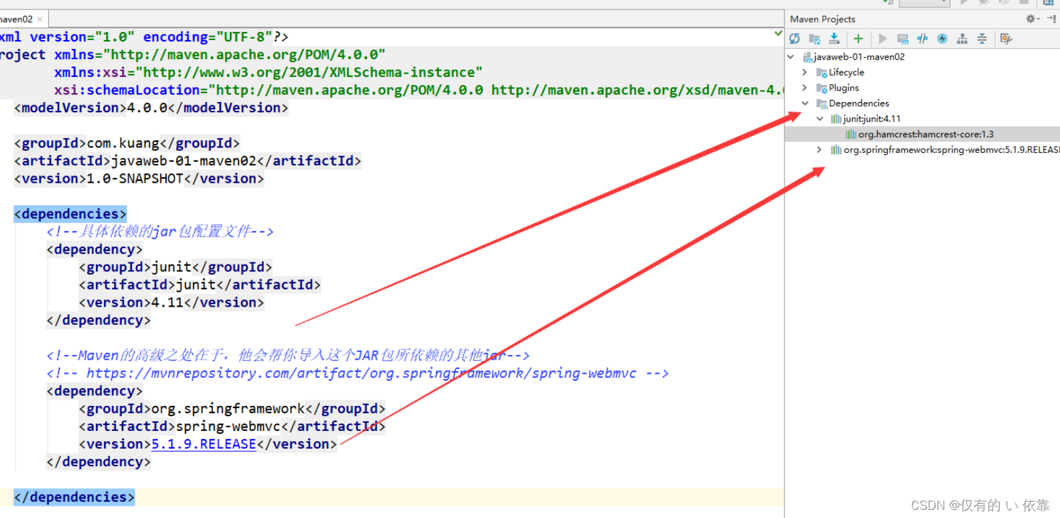
Task: Click the 1.0-SNAPSHOT version line
Action: point(139,178)
